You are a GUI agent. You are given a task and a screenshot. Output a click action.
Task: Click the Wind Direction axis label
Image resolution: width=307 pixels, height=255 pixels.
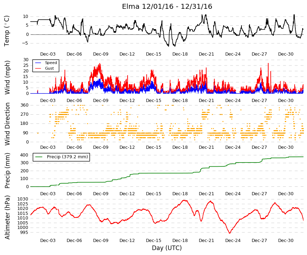[x=7, y=124]
